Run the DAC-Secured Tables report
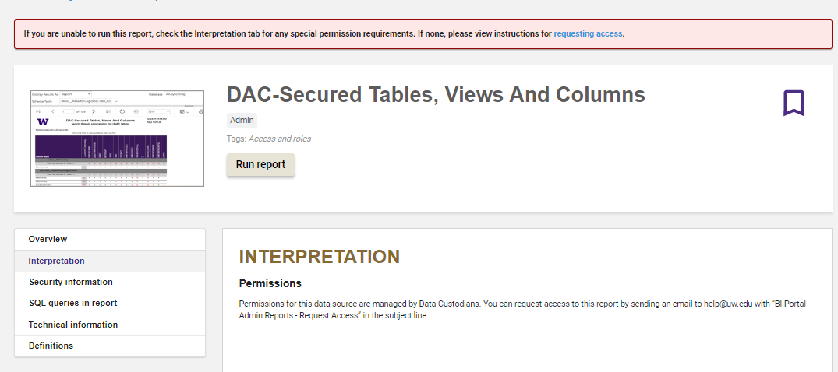This screenshot has width=838, height=372. 261,164
